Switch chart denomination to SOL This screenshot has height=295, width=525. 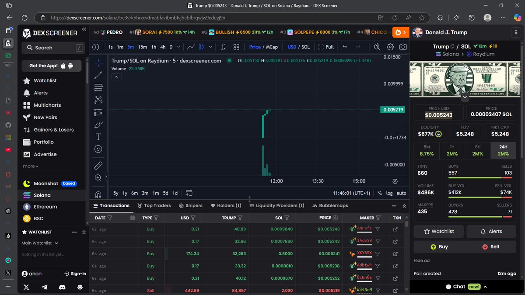pyautogui.click(x=306, y=47)
